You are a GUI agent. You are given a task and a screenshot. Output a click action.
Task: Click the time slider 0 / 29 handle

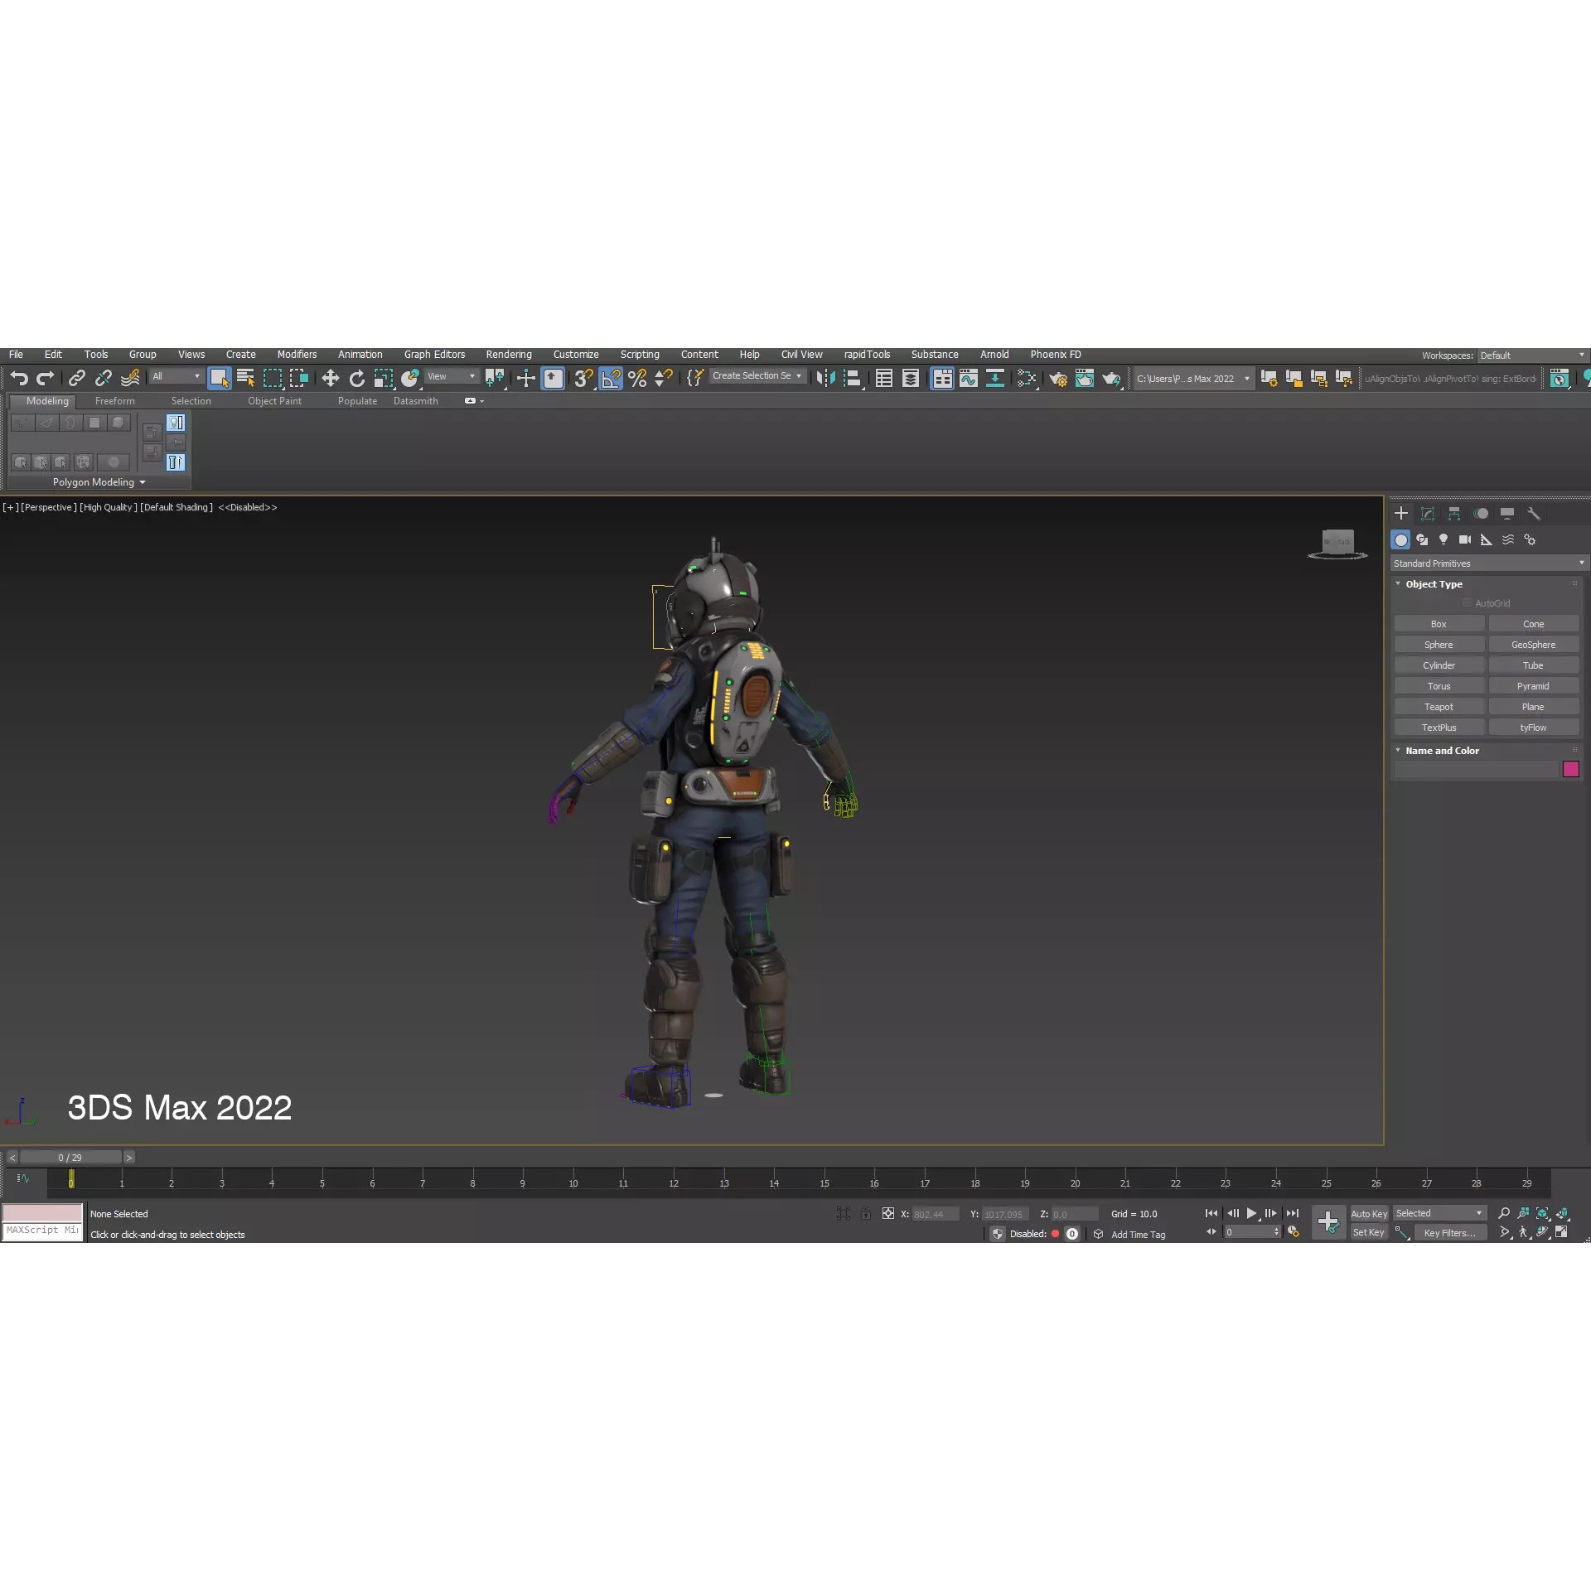click(70, 1158)
